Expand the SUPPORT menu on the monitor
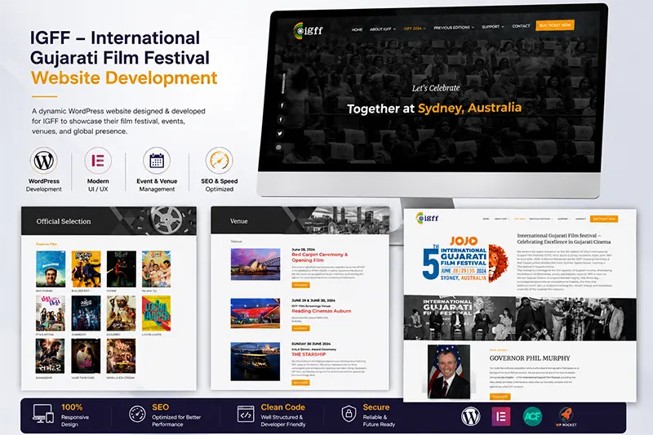The width and height of the screenshot is (653, 435). point(493,27)
